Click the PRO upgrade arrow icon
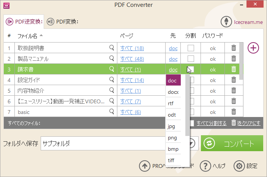Screen dimensions: 267x177 tap(145, 166)
